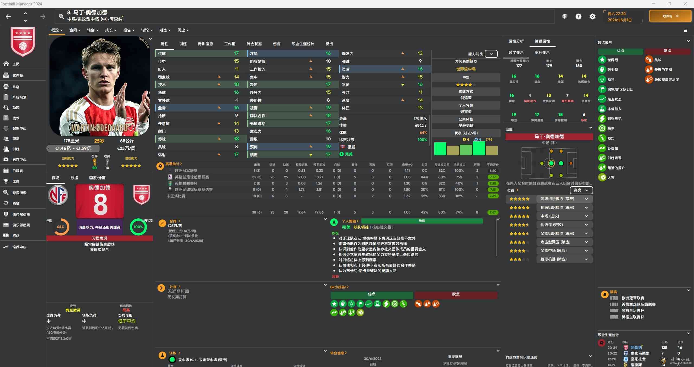
Task: Open the 高亮 highlight dropdown
Action: pyautogui.click(x=581, y=190)
